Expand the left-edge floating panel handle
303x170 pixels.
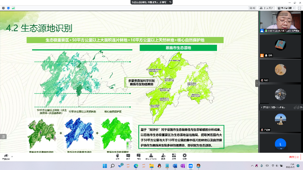point(2,136)
